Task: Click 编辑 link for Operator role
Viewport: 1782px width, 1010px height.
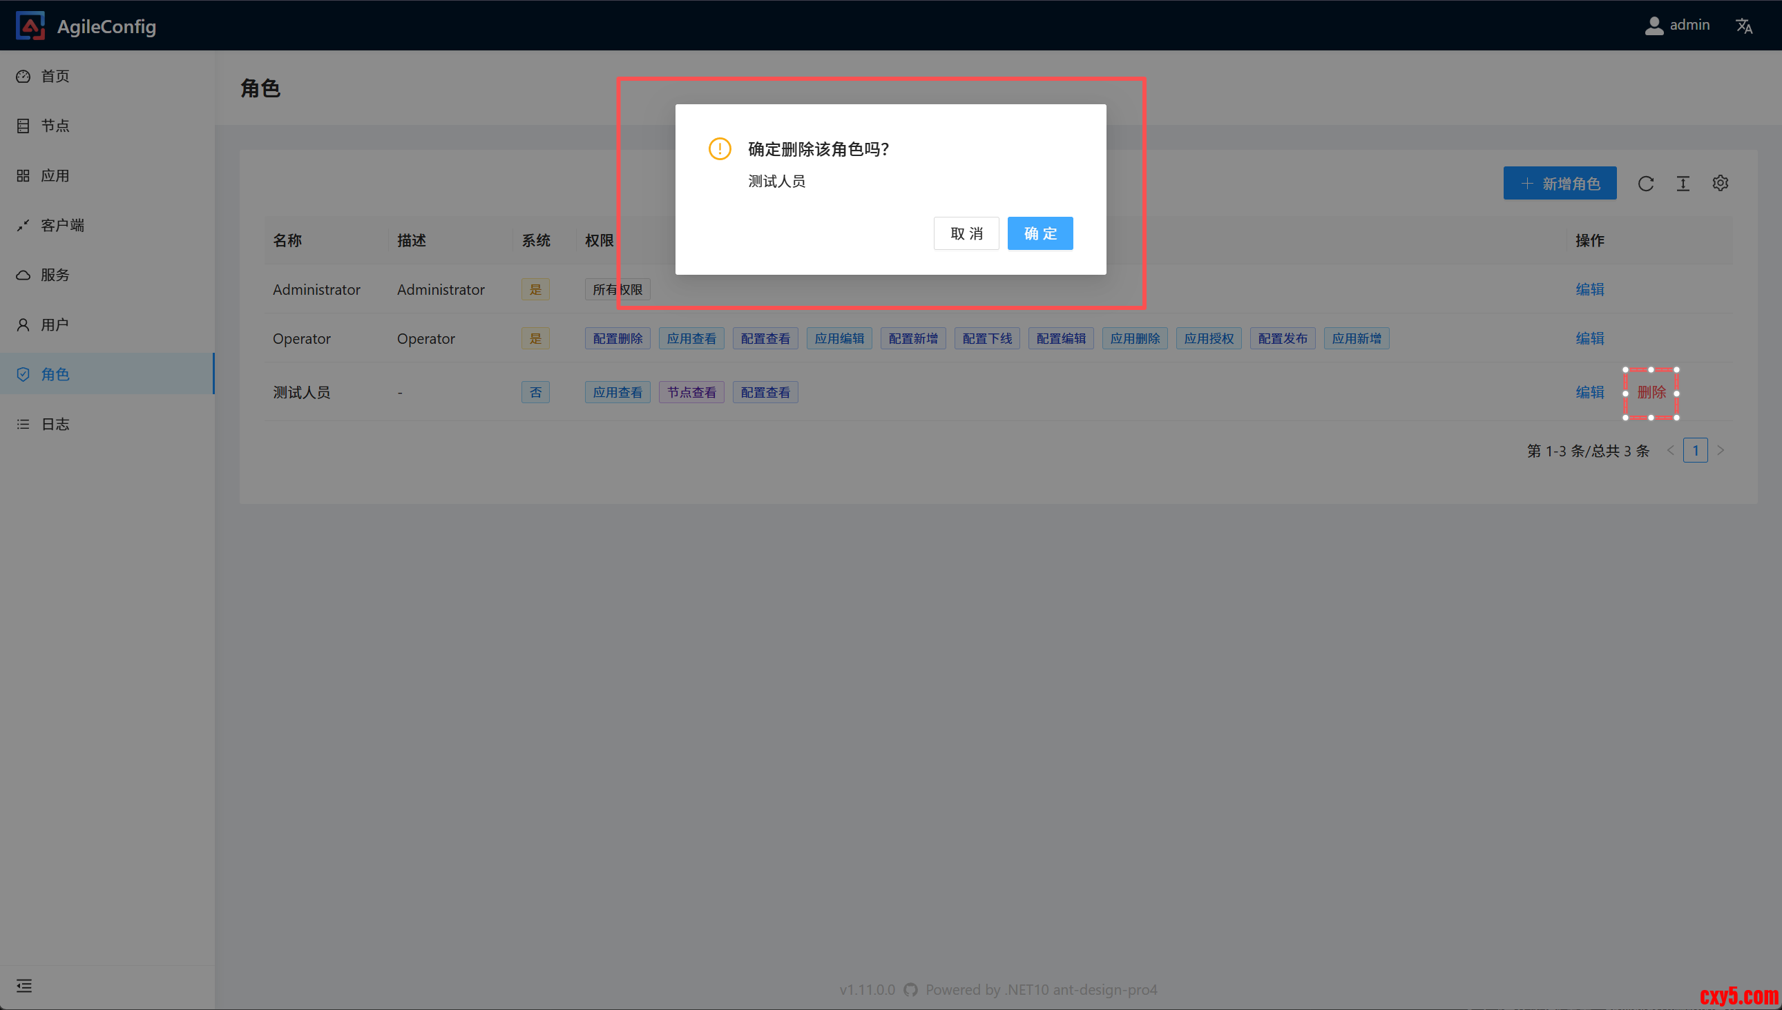Action: click(1589, 338)
